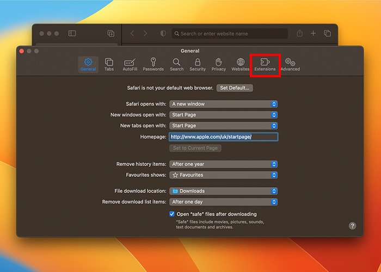This screenshot has height=272, width=381.
Task: Toggle 'Open safe files after downloading' checkbox
Action: tap(172, 214)
